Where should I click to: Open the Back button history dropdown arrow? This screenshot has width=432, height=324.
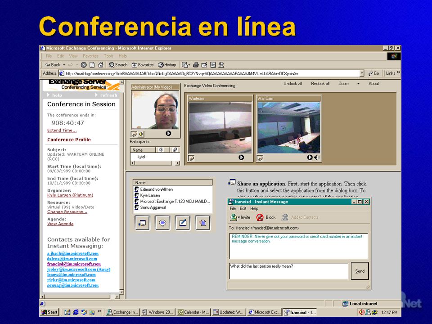pyautogui.click(x=64, y=65)
